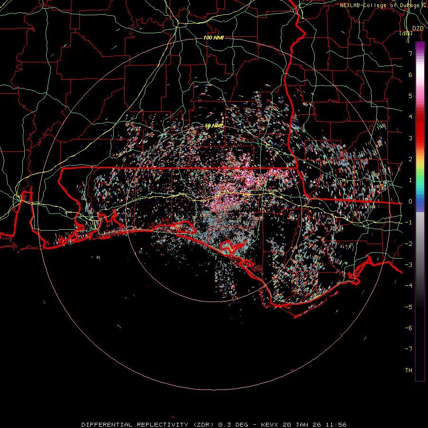Select the -2 dB scale label
The height and width of the screenshot is (428, 428).
[x=409, y=244]
